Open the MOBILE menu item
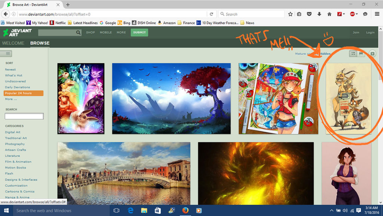This screenshot has height=216, width=383. (x=106, y=32)
